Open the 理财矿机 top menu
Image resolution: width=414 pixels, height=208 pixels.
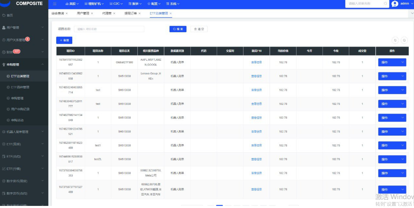[94, 4]
